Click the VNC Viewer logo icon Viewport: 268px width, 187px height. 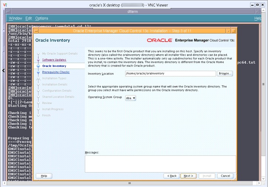coord(5,5)
